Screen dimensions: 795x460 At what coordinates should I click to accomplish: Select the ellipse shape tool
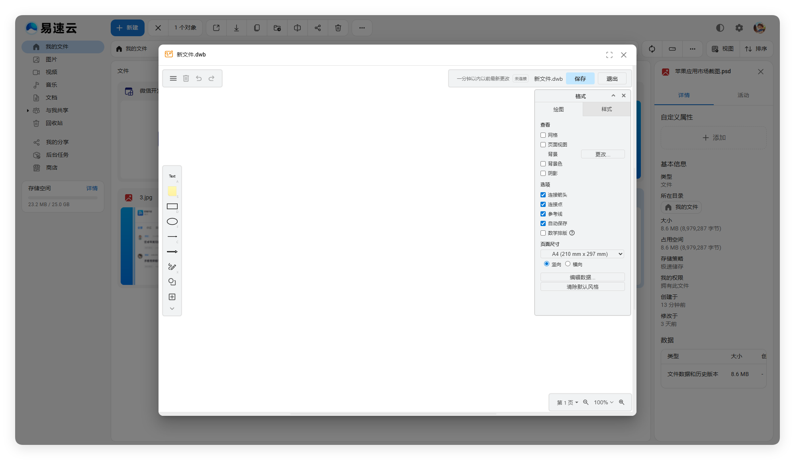[172, 222]
